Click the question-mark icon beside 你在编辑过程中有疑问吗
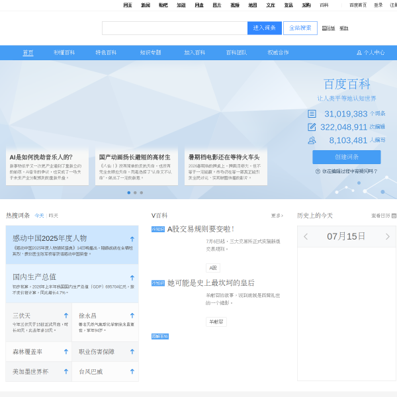This screenshot has height=397, width=397. point(318,171)
